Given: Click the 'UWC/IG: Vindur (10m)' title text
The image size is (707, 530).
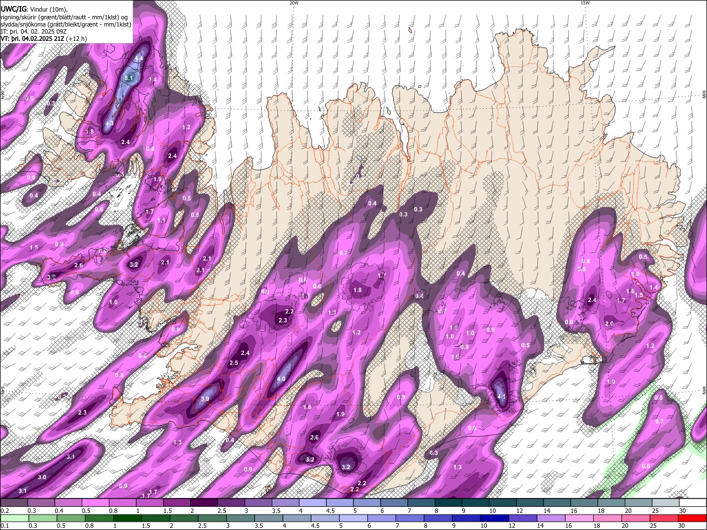Looking at the screenshot, I should pyautogui.click(x=34, y=9).
